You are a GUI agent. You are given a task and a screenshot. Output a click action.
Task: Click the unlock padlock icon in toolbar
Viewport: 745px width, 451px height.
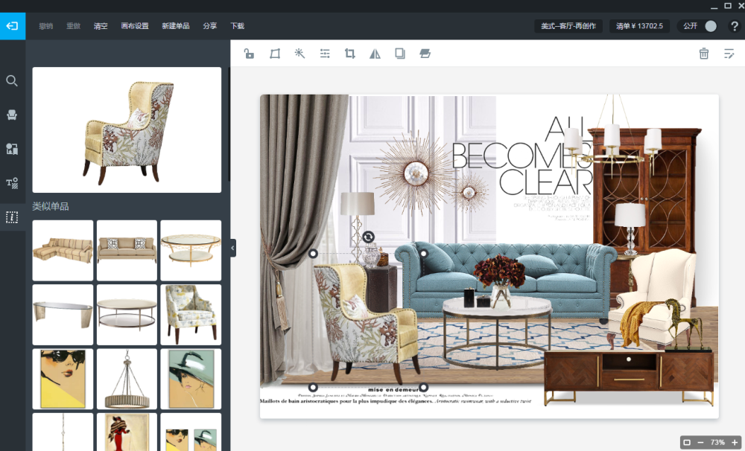coord(249,54)
